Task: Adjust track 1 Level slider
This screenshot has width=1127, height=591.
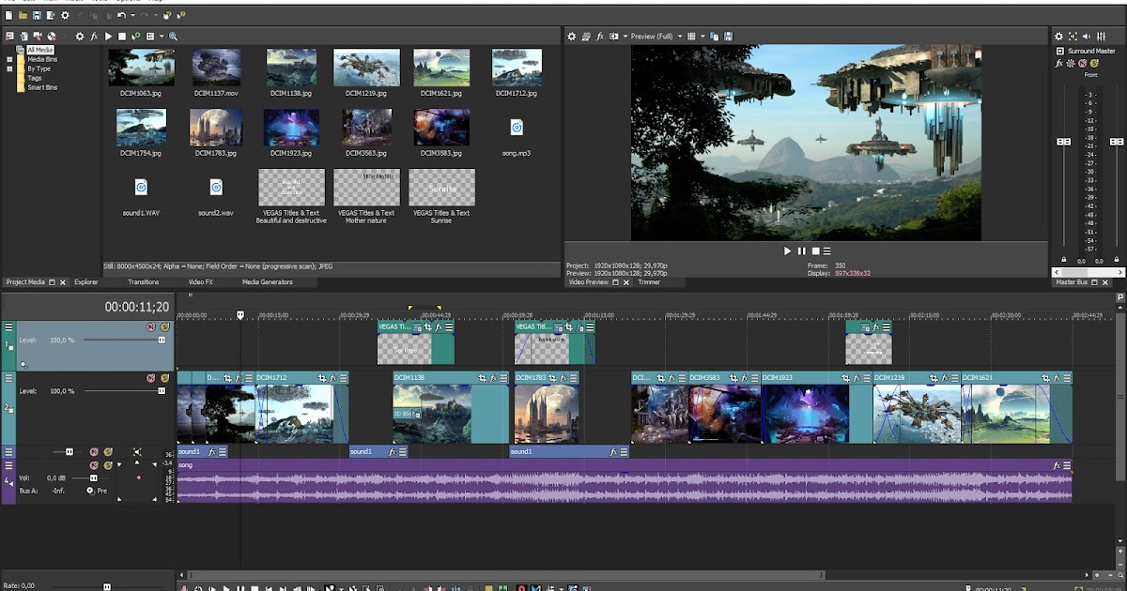Action: click(x=162, y=340)
